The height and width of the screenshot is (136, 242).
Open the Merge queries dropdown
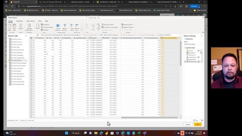click(127, 25)
